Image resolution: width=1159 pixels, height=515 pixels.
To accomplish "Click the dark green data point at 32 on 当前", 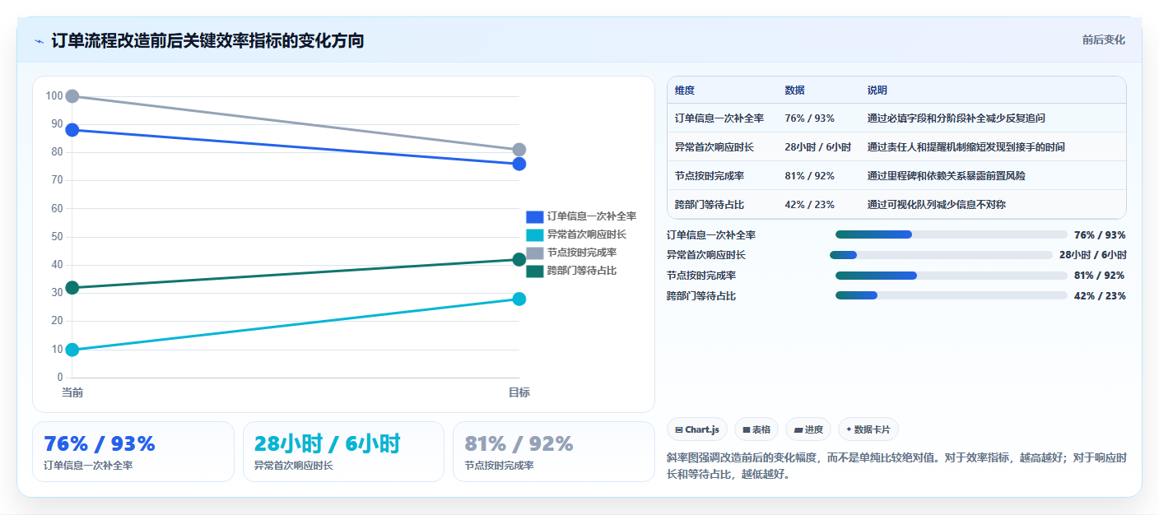I will click(72, 288).
